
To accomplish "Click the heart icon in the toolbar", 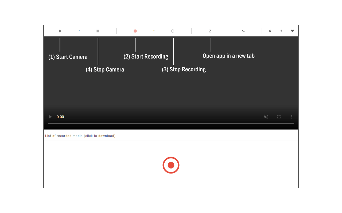I will (x=292, y=31).
